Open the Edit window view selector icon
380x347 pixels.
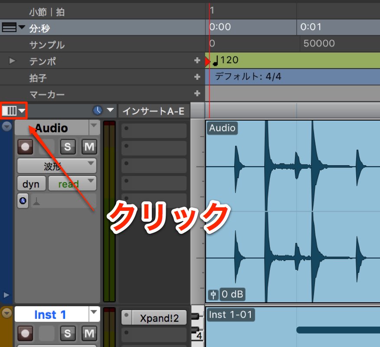[x=13, y=111]
